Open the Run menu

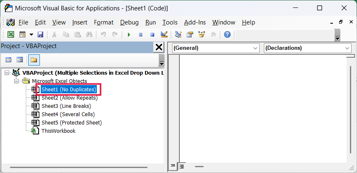(150, 22)
